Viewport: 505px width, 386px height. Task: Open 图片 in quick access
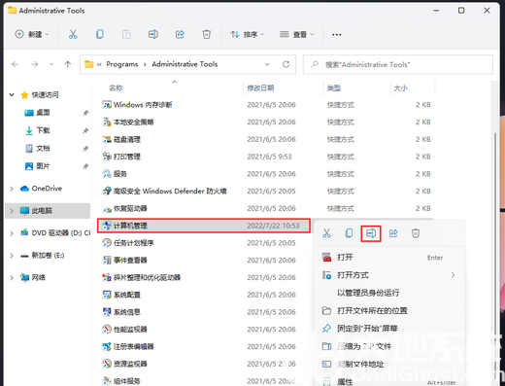(x=43, y=166)
